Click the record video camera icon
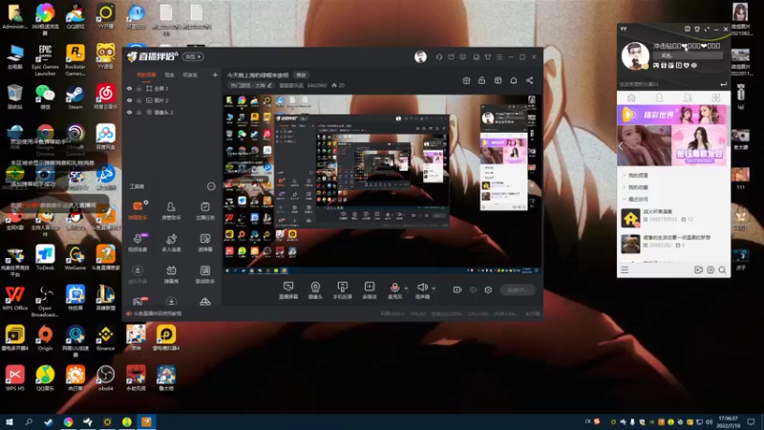 [457, 290]
